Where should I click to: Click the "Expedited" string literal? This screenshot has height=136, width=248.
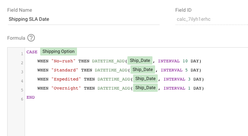[x=66, y=79]
